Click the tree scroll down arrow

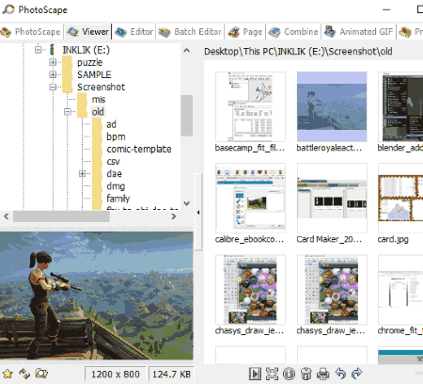[x=186, y=203]
